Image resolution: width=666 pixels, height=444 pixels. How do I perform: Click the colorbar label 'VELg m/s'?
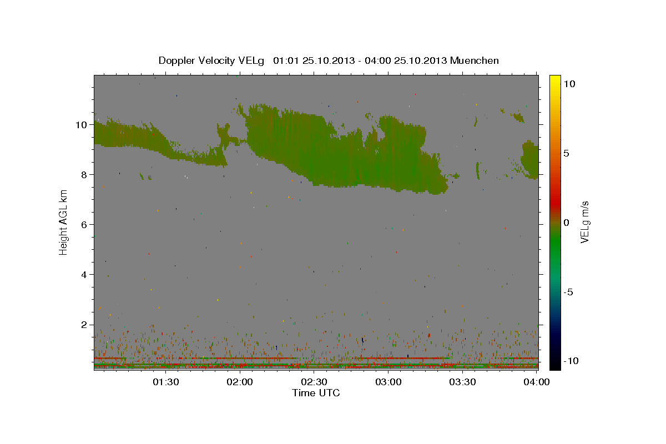(x=584, y=223)
